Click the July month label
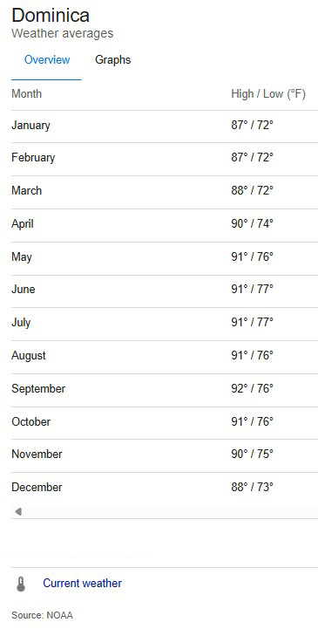Image resolution: width=318 pixels, height=629 pixels. coord(21,323)
